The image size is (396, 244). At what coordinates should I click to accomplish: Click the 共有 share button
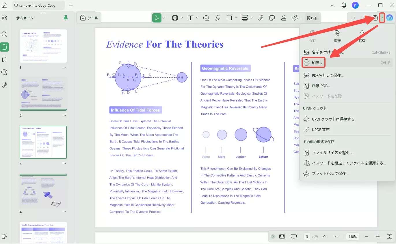362,36
